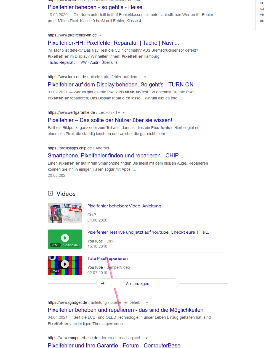Expand the dropdown arrow next to xgadget.de URL
The height and width of the screenshot is (348, 264).
pyautogui.click(x=147, y=303)
